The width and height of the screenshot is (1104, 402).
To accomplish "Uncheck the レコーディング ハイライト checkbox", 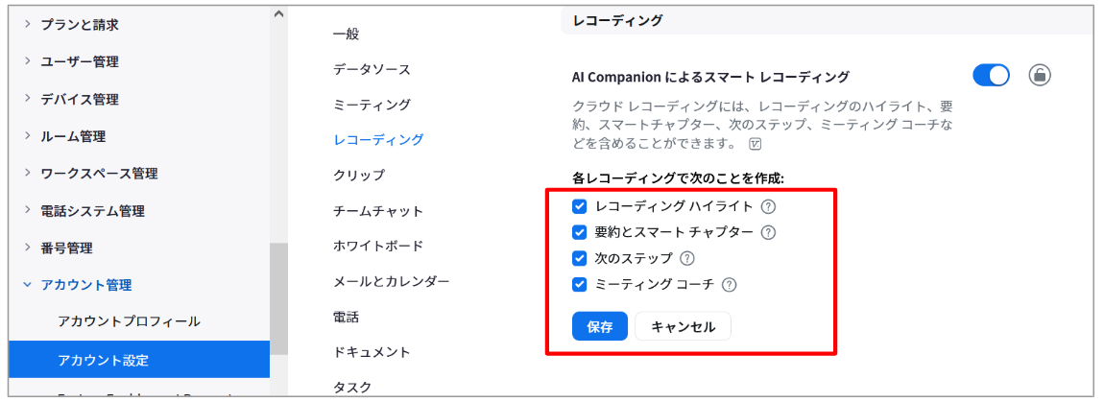I will point(580,206).
